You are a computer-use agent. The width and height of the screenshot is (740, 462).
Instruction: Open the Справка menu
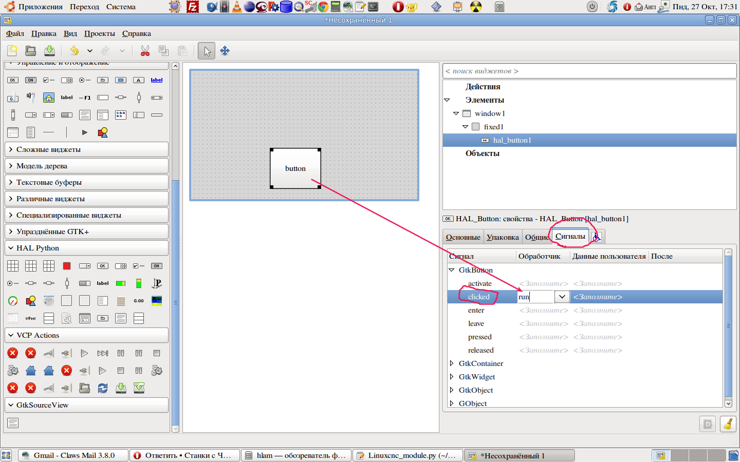137,33
